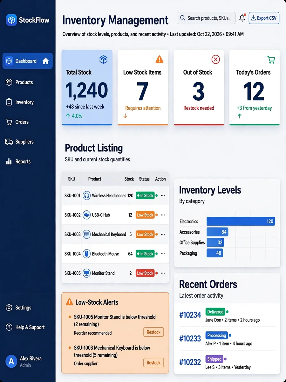
Task: Select the SKU-1002 cell
Action: coord(72,215)
